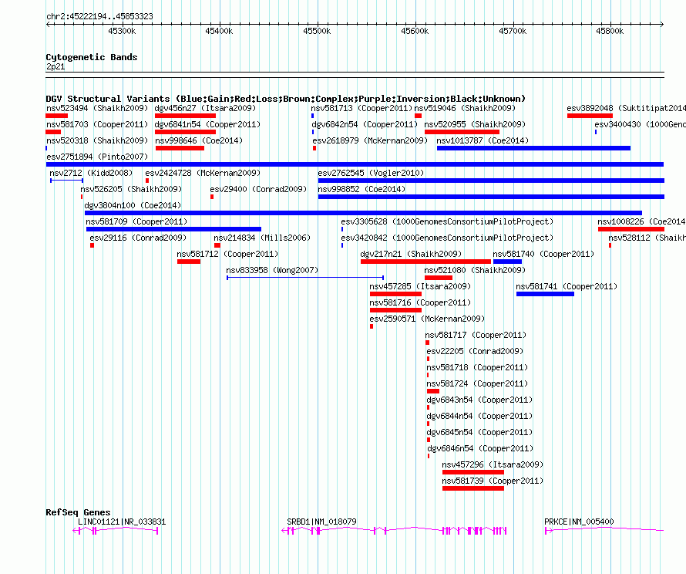Select the 2p21 cytogenetic band label

[55, 67]
